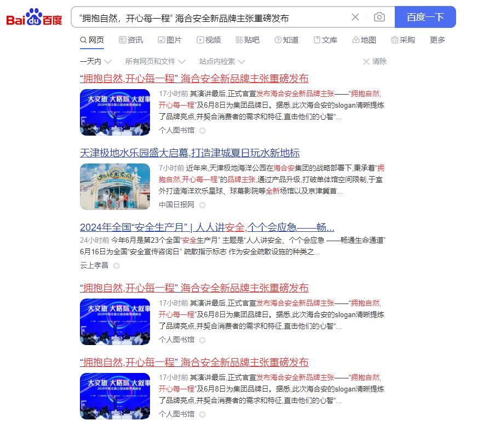
Task: Expand the 站点内检索 dropdown
Action: 222,61
